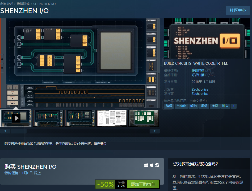Click the Apple macOS platform icon
The height and width of the screenshot is (191, 252).
[152, 165]
